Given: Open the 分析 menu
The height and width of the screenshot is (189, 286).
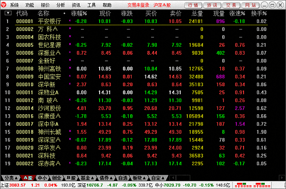Looking at the screenshot, I should click(x=61, y=5).
